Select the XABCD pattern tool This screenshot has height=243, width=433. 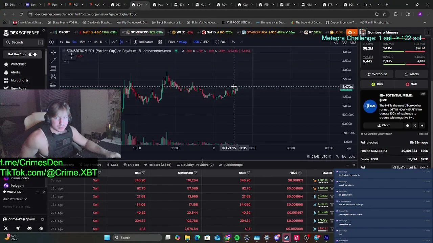[x=53, y=77]
